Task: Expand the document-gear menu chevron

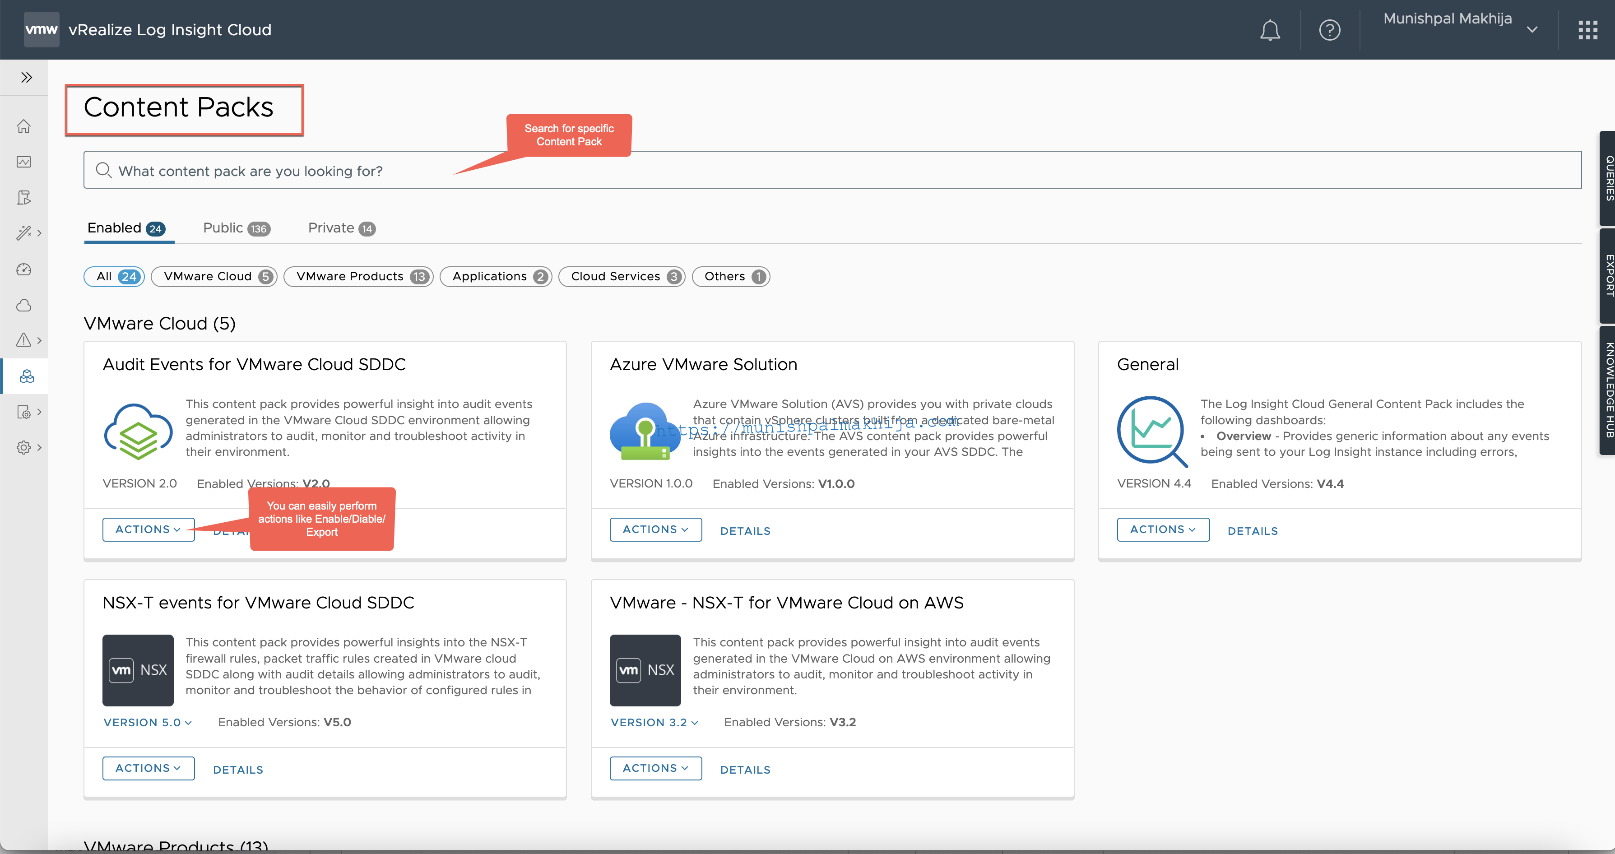Action: click(x=40, y=412)
